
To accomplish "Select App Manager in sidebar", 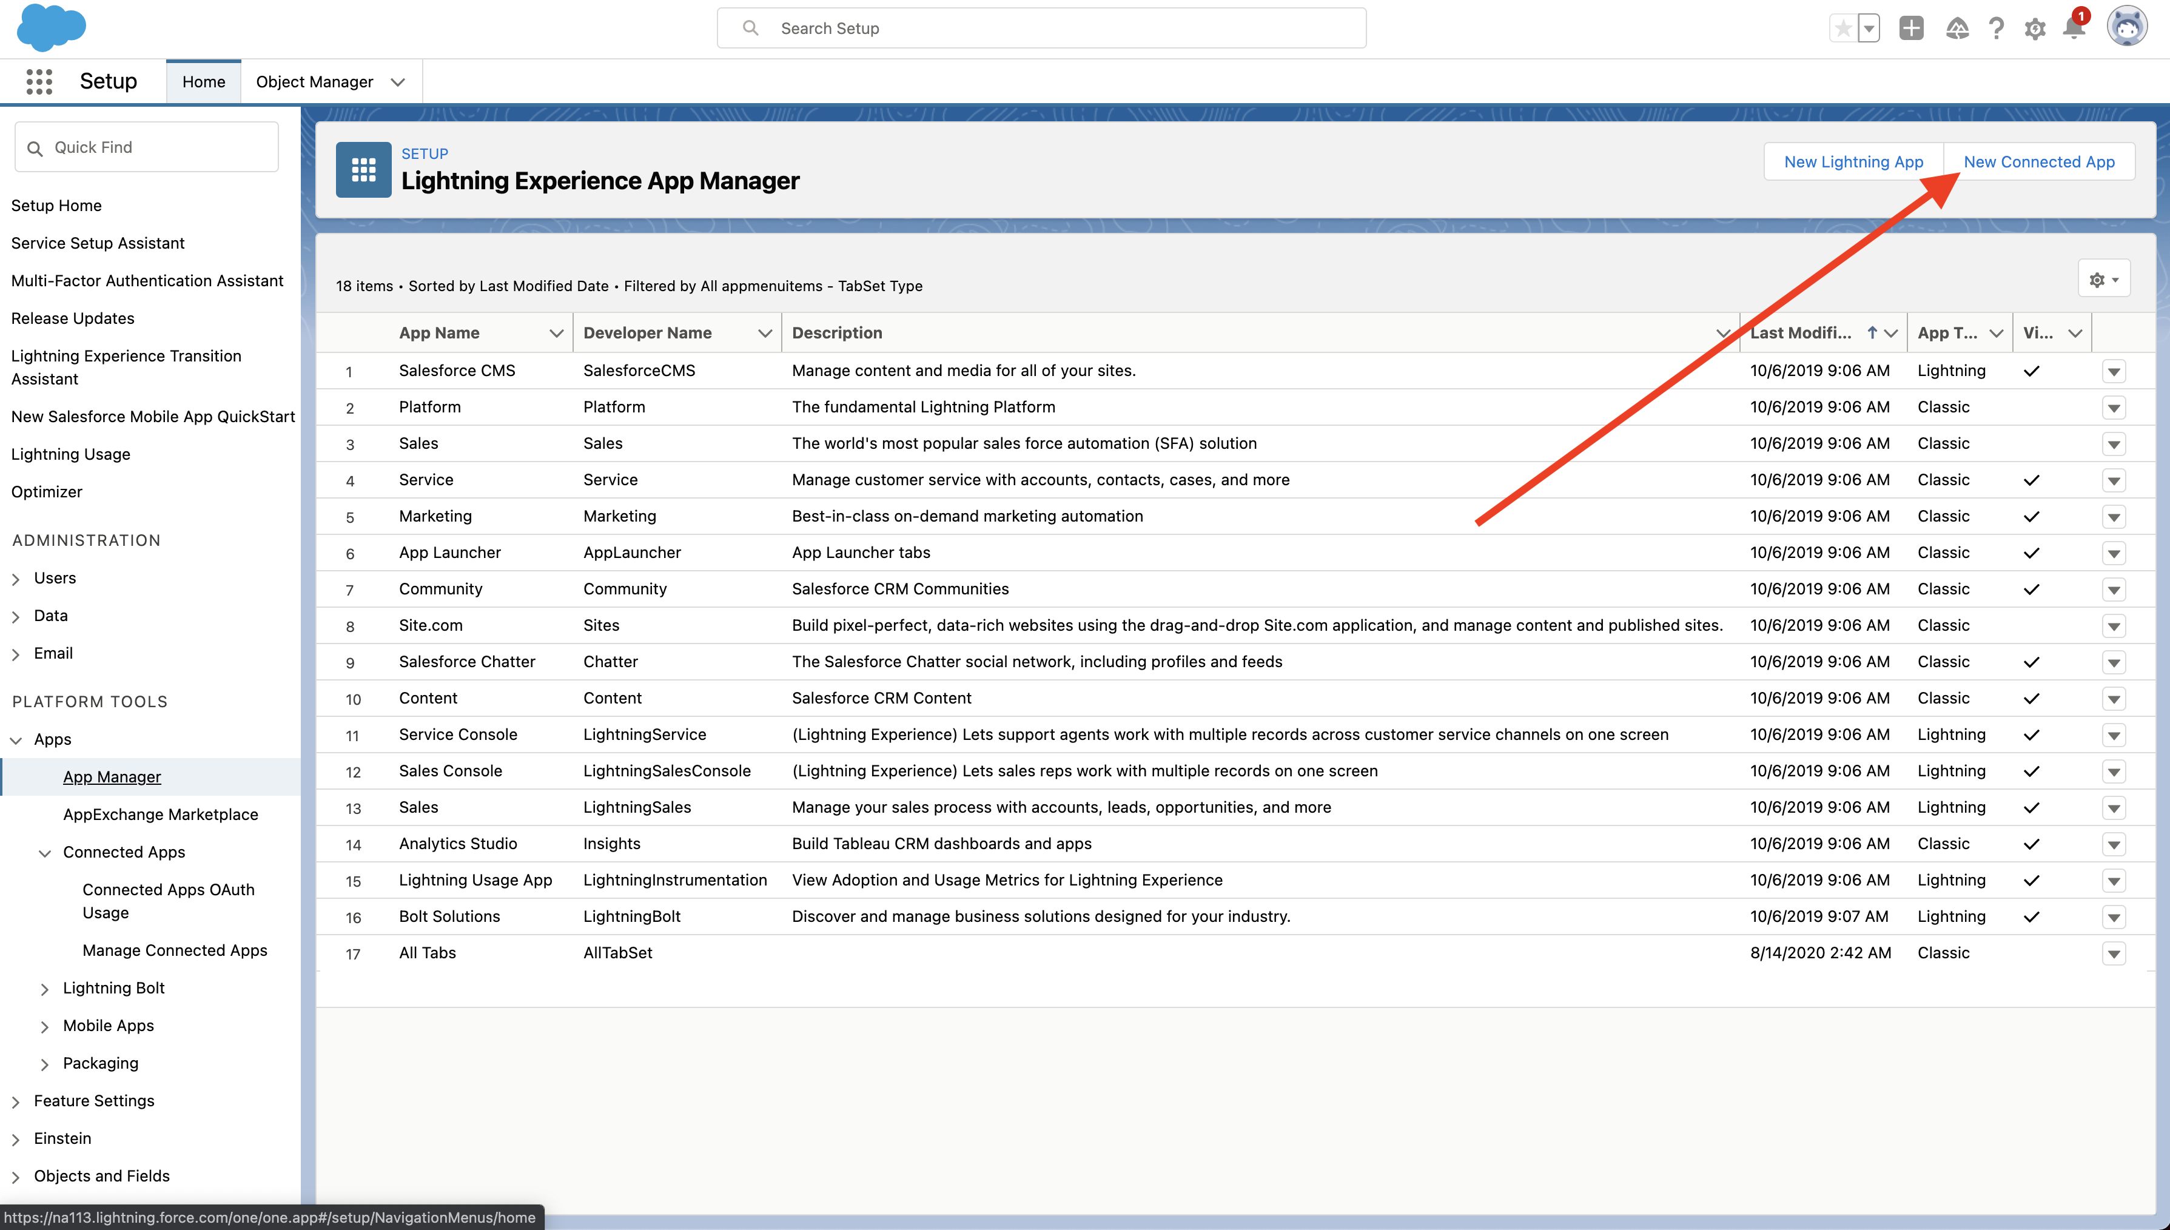I will point(112,777).
